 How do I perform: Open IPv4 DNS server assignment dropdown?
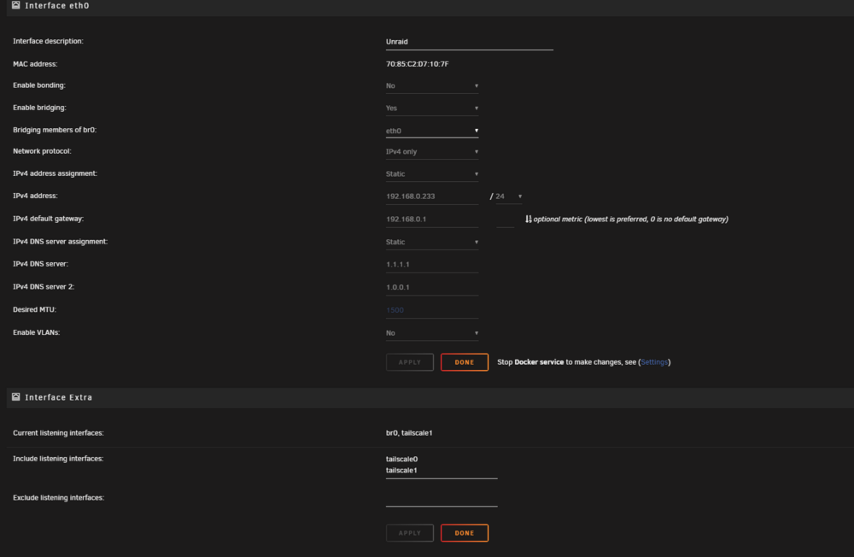pyautogui.click(x=432, y=242)
